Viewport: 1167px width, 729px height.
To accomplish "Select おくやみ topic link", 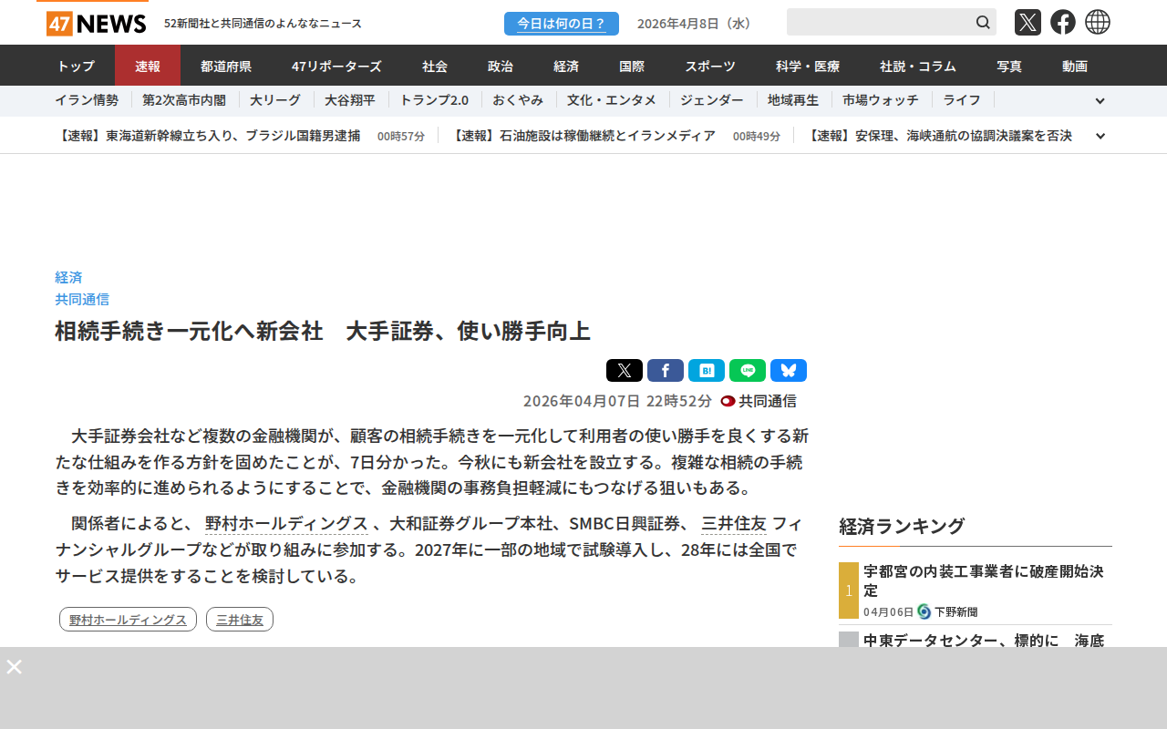I will 518,100.
